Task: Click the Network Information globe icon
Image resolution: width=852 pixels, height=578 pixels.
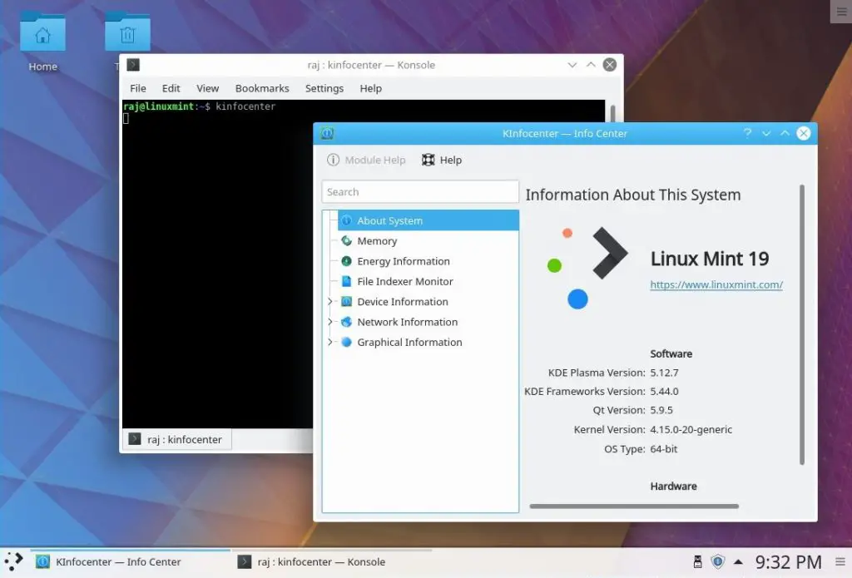Action: point(347,322)
